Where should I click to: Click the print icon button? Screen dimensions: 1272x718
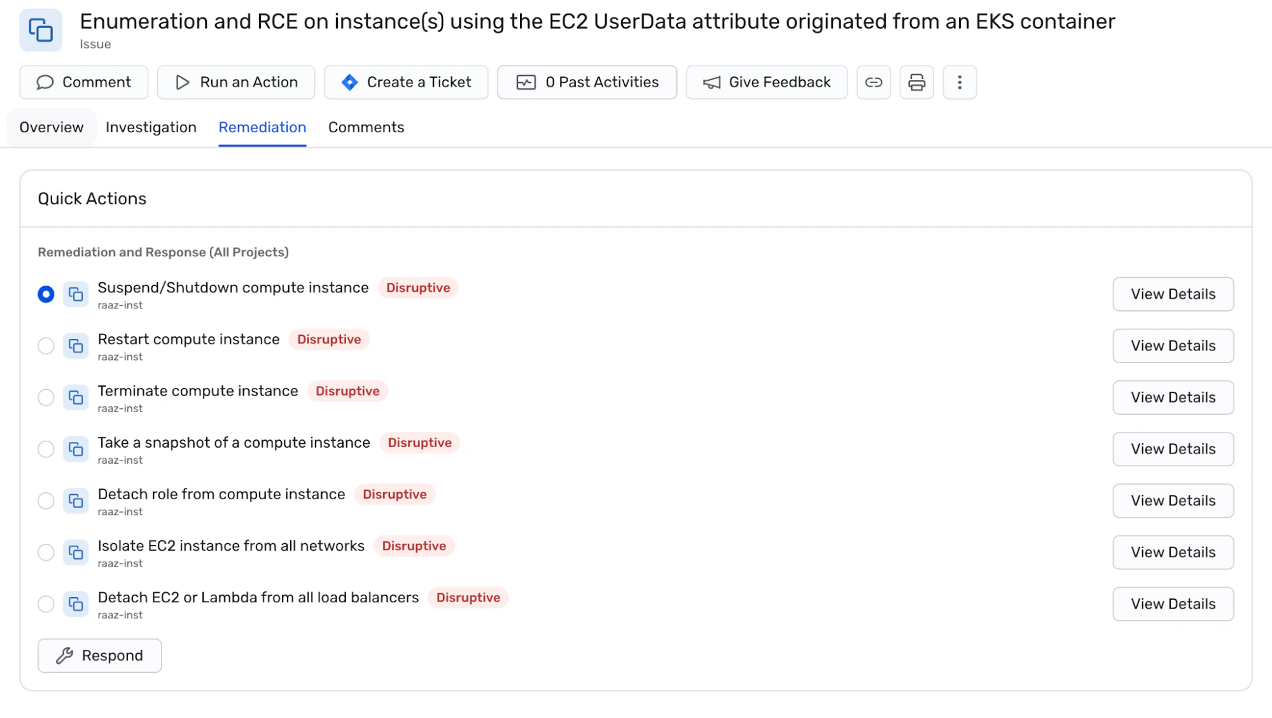pyautogui.click(x=916, y=83)
